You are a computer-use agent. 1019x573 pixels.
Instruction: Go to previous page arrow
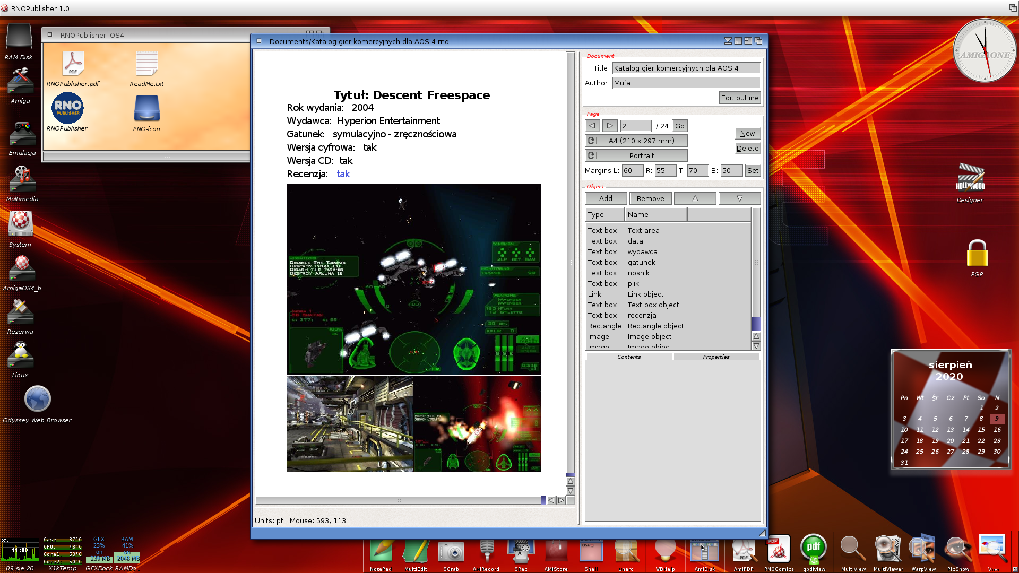pos(592,126)
